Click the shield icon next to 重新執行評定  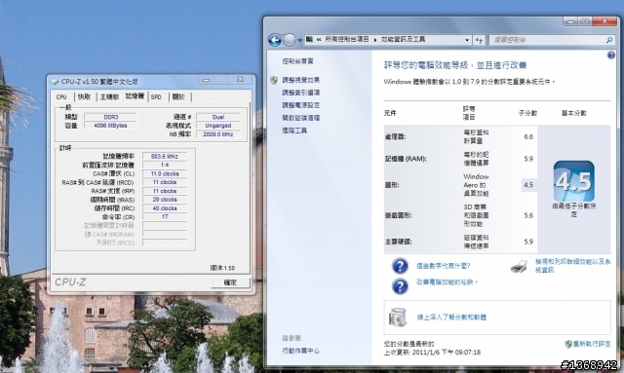click(x=568, y=344)
